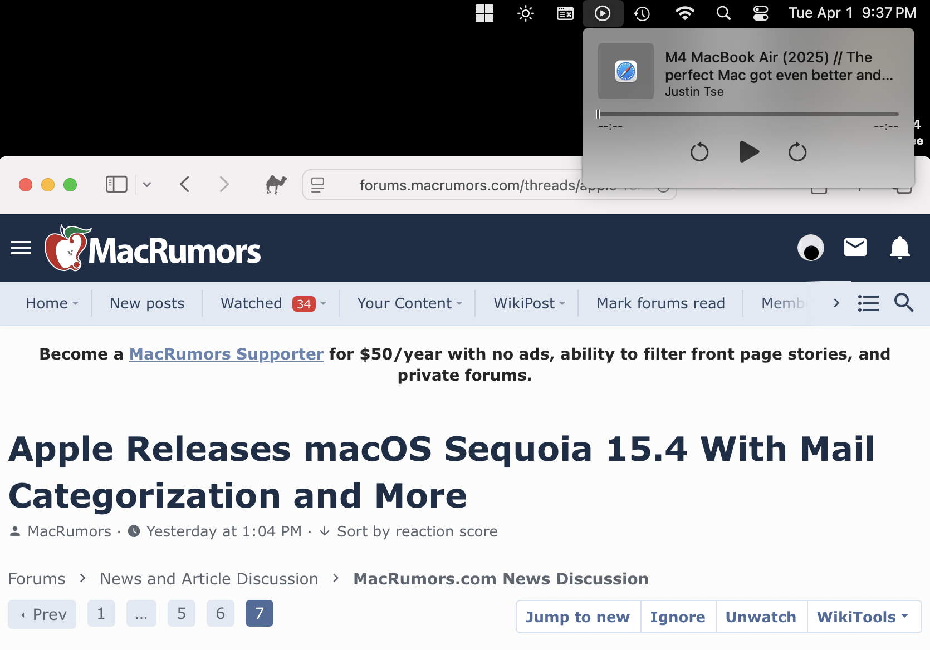Click Unwatch thread button

pos(761,617)
